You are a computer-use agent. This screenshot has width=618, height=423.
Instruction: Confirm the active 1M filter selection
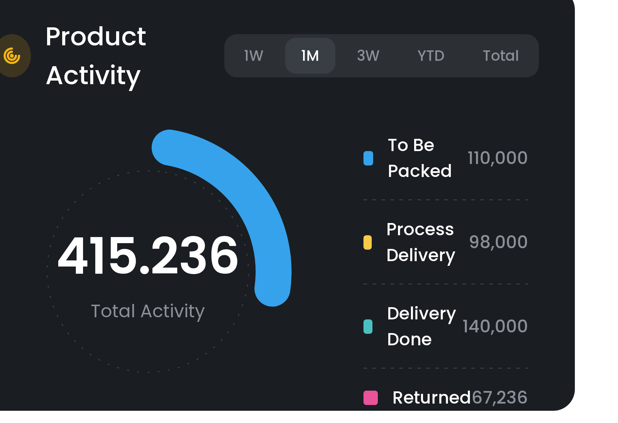310,56
